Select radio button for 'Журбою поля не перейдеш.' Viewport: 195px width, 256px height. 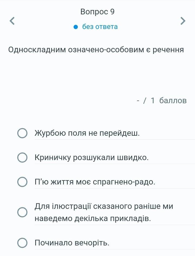coord(22,134)
